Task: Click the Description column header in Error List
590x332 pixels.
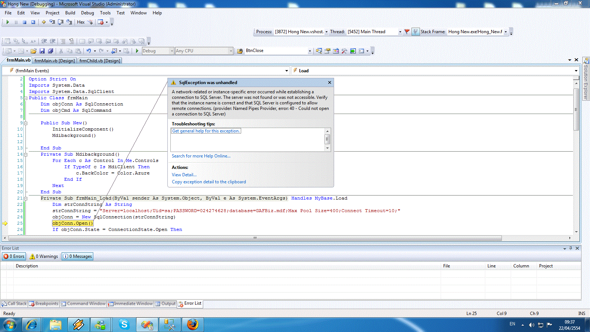Action: tap(27, 266)
